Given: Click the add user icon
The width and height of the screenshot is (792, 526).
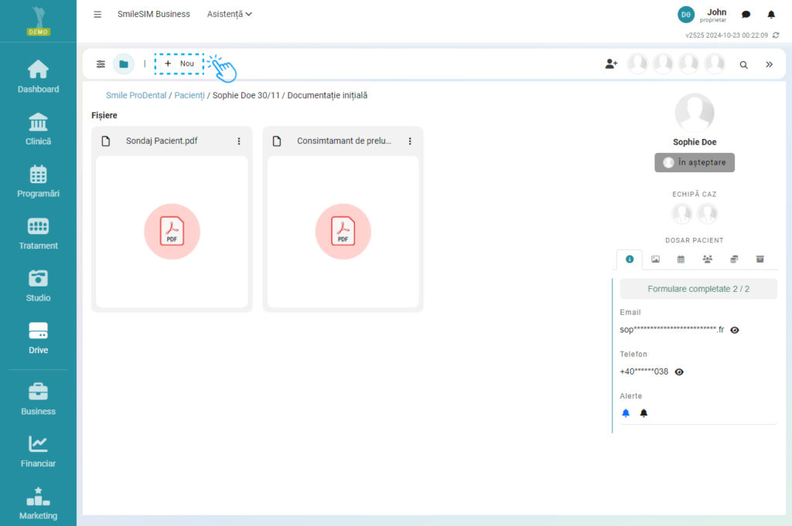Looking at the screenshot, I should tap(611, 64).
